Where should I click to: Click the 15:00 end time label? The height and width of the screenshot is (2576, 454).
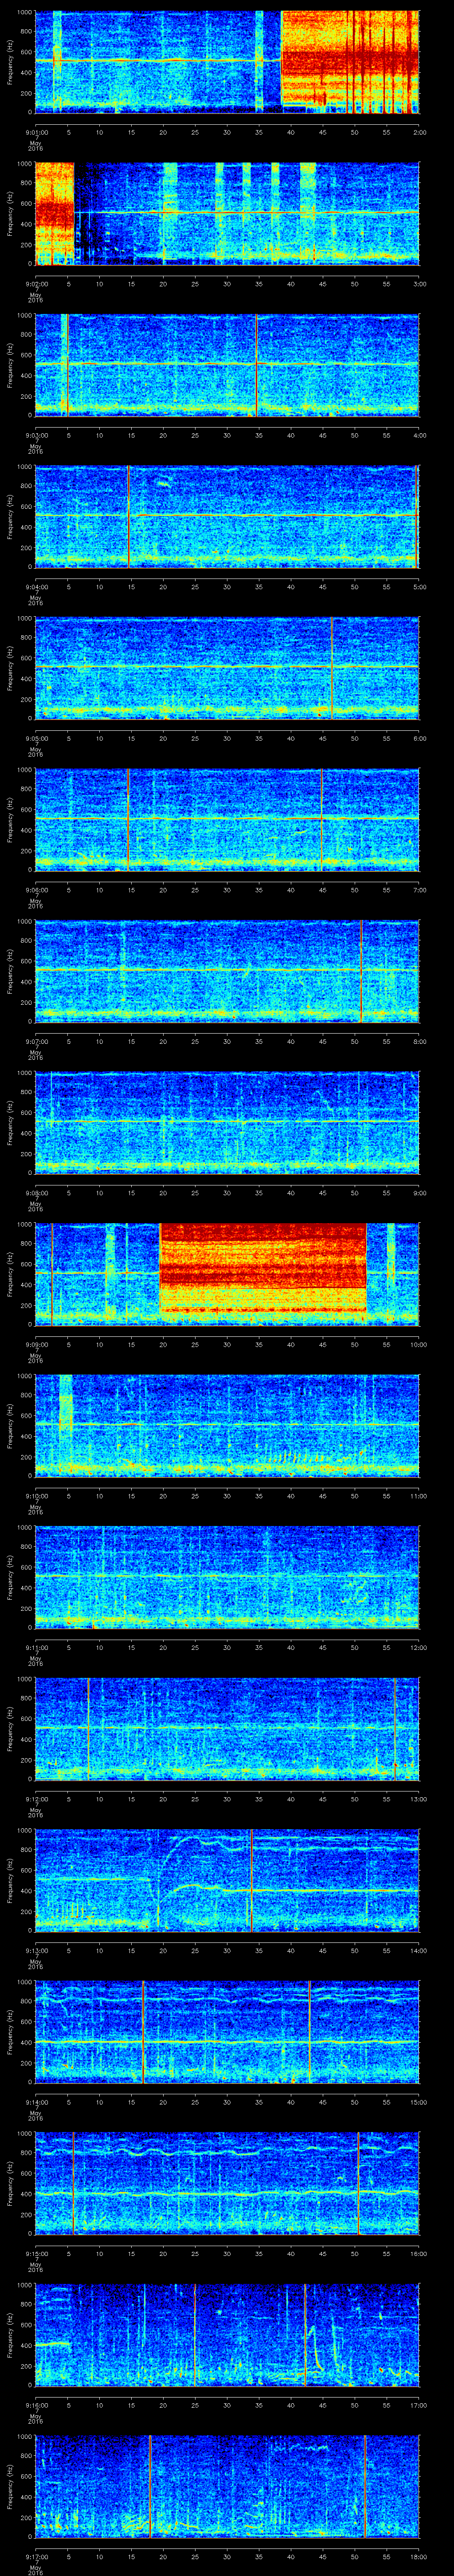[x=419, y=2102]
